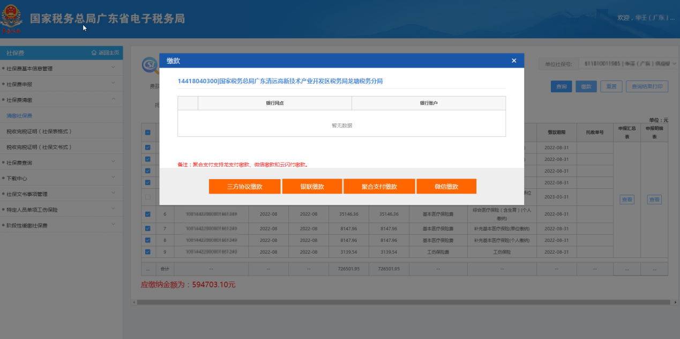This screenshot has height=339, width=680.
Task: Click the 返回主页 home icon link
Action: (105, 53)
